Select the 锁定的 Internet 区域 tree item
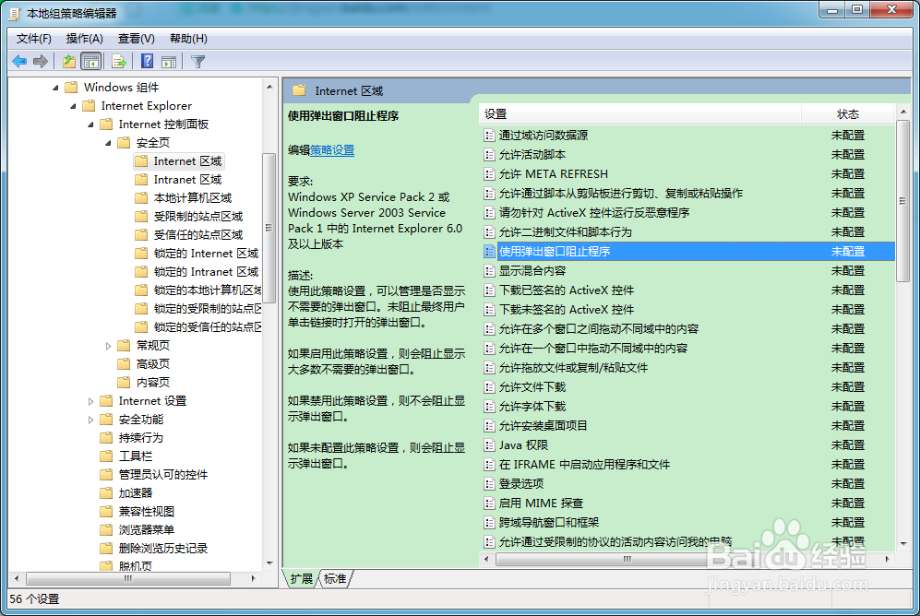 [x=206, y=254]
